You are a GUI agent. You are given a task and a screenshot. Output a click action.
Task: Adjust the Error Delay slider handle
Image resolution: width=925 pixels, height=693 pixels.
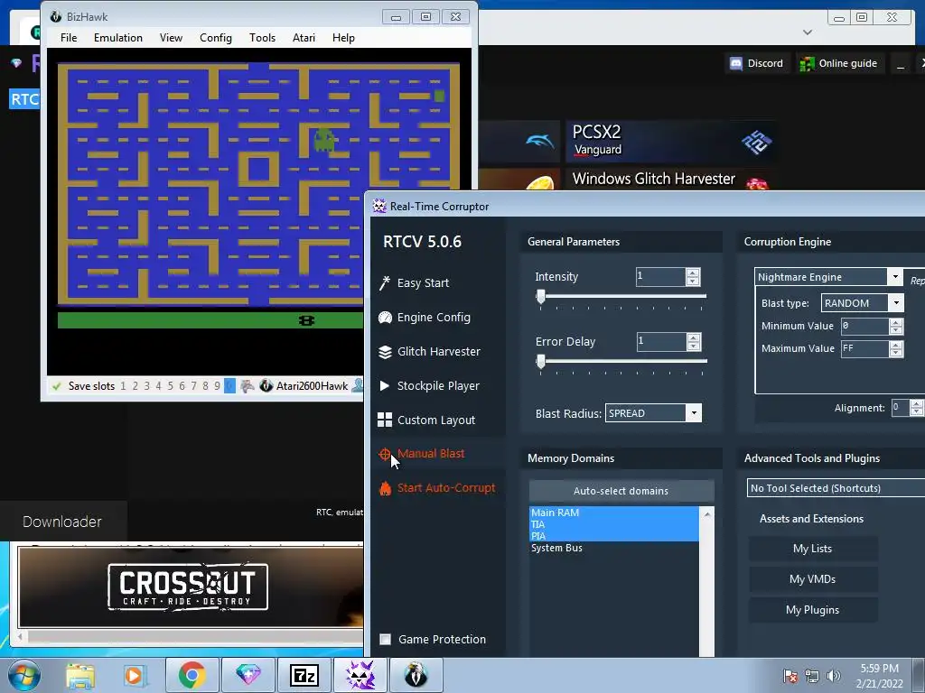540,361
